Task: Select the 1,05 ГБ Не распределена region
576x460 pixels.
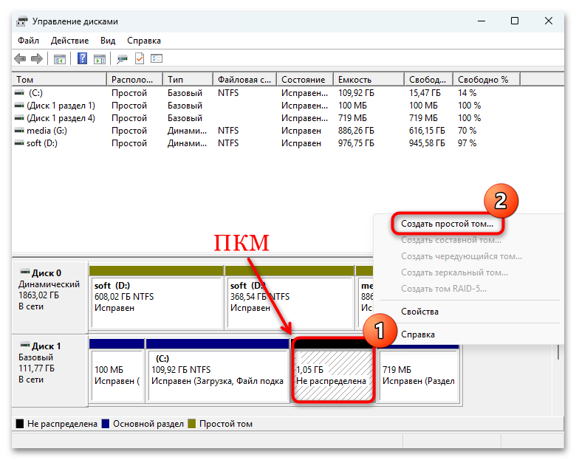Action: (333, 371)
